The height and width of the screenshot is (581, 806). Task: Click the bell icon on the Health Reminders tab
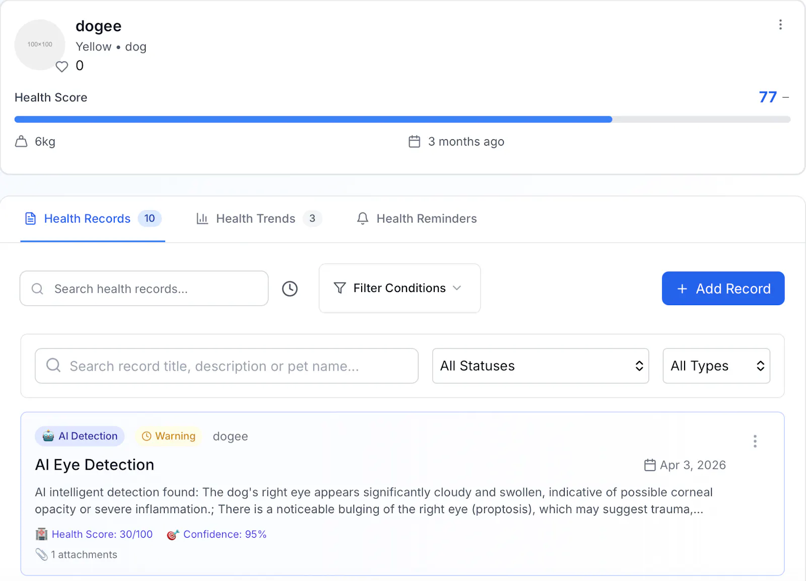point(363,219)
